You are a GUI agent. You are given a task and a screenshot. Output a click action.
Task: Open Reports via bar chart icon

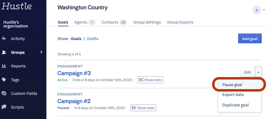tap(4, 66)
